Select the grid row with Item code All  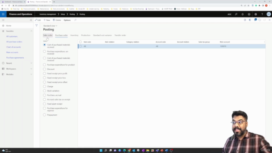coord(172,46)
